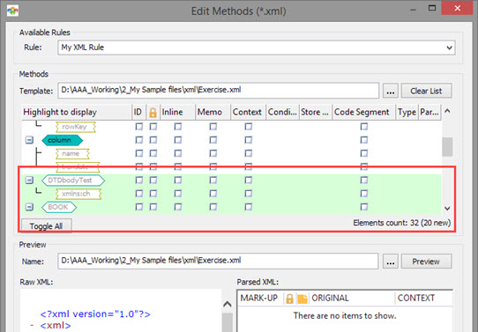Screen dimensions: 478x332
Task: Click methods list scrollbar up arrow
Action: point(447,111)
